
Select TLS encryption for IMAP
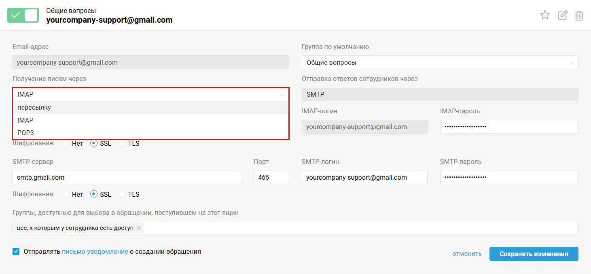click(x=122, y=143)
